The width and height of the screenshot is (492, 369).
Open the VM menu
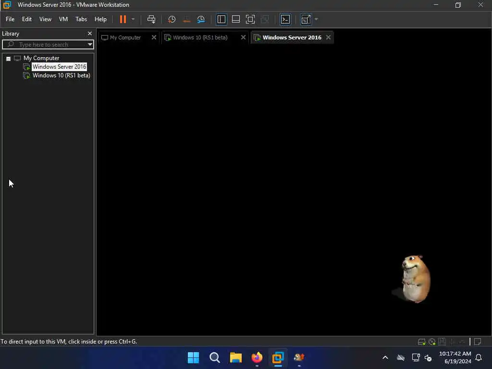pyautogui.click(x=63, y=19)
